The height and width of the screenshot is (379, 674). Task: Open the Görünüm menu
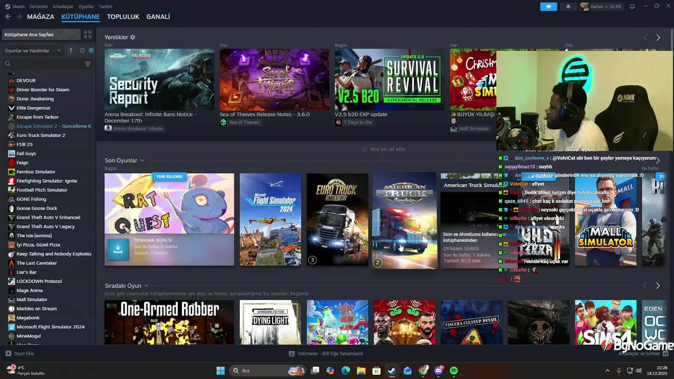38,6
